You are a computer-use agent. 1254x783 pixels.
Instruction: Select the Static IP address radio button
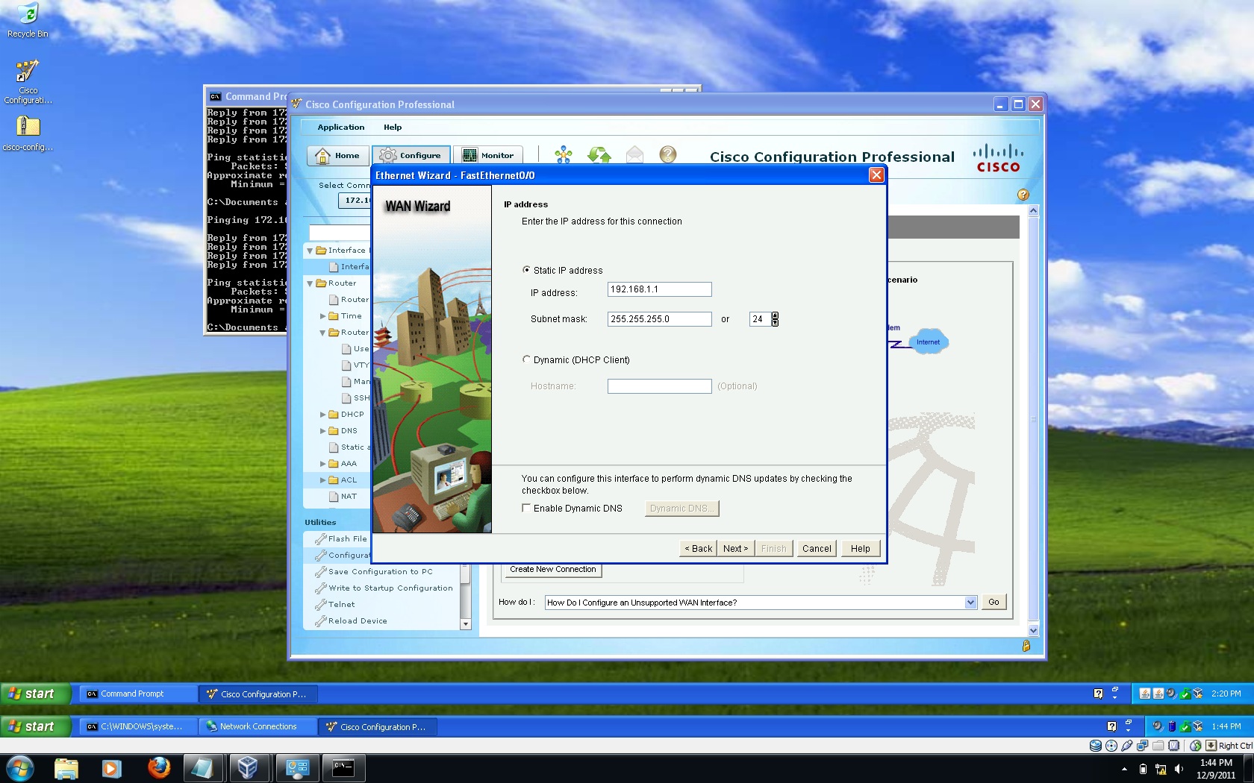click(527, 270)
